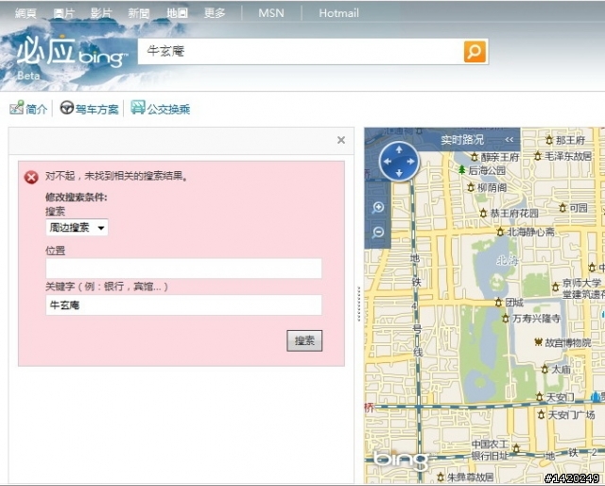Open the 地圖 maps tab
The height and width of the screenshot is (486, 605).
coord(177,13)
